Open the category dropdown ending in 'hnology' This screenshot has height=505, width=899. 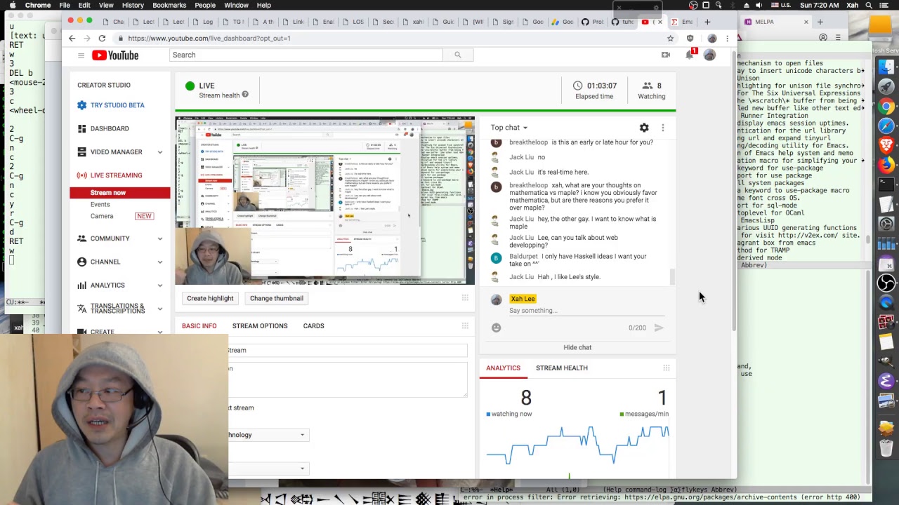(x=268, y=435)
